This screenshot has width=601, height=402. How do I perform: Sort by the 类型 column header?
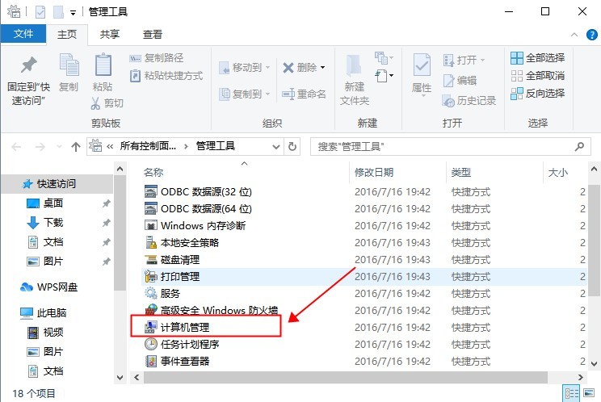click(x=460, y=172)
